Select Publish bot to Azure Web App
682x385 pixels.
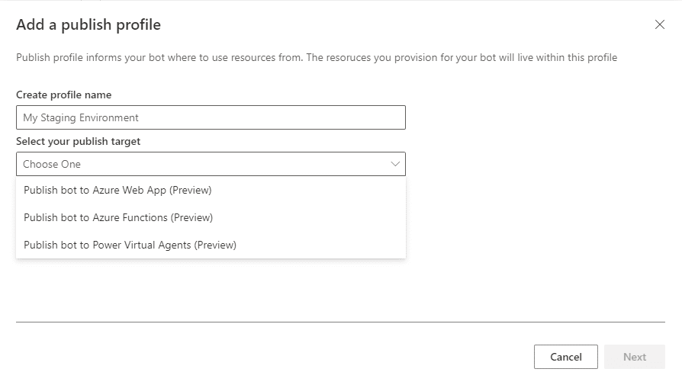pyautogui.click(x=117, y=191)
